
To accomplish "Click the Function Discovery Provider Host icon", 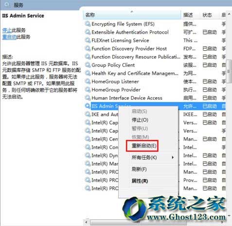I will point(88,48).
